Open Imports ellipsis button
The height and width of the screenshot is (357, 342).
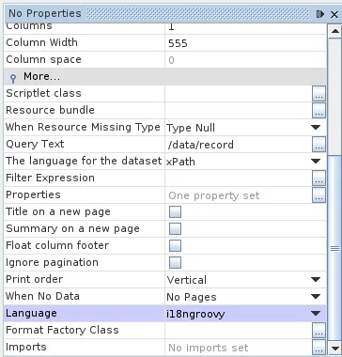coord(319,348)
